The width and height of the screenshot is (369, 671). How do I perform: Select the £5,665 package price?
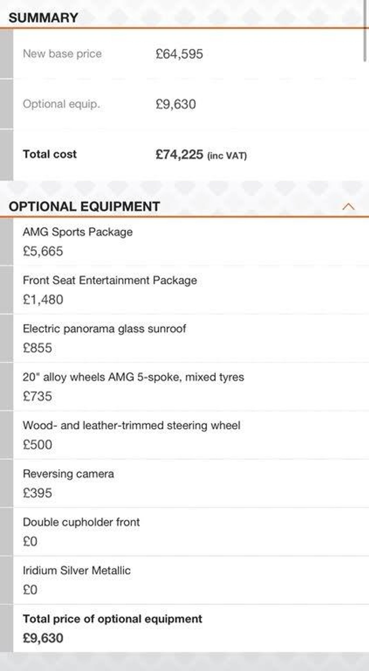click(x=43, y=251)
